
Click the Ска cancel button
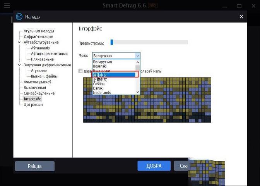pyautogui.click(x=181, y=166)
